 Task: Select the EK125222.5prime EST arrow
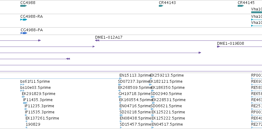pyautogui.click(x=153, y=121)
